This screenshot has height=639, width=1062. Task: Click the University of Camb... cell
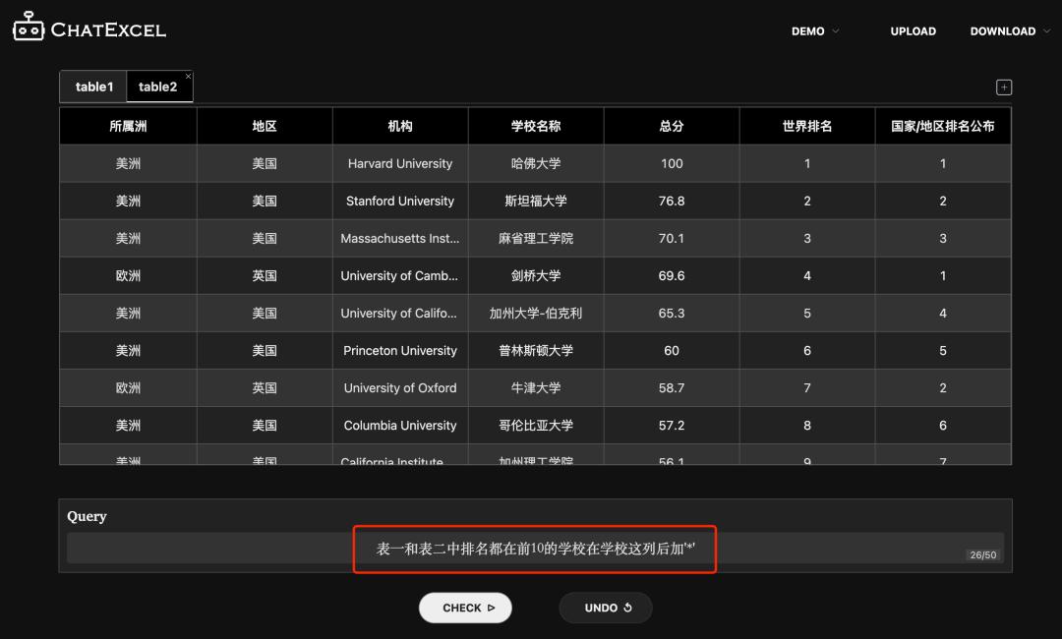(x=399, y=275)
